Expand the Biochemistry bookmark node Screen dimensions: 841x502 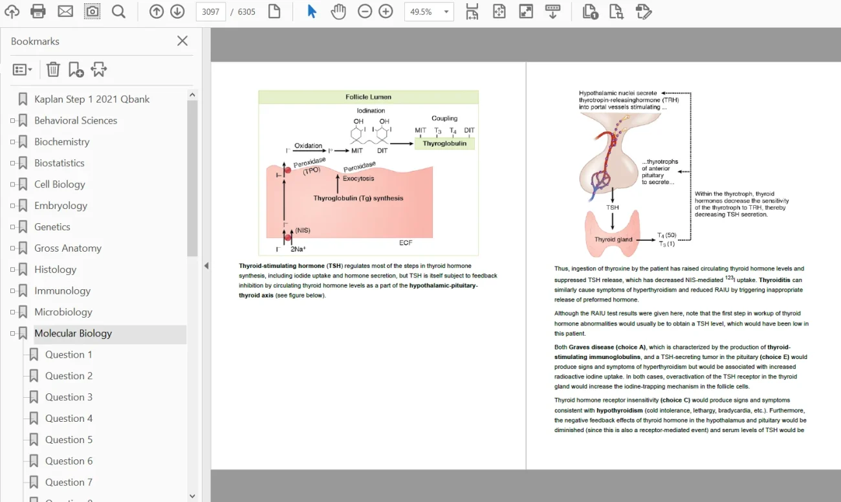click(x=12, y=142)
